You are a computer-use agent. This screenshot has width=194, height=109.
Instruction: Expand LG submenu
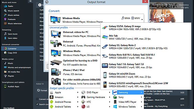[96, 107]
